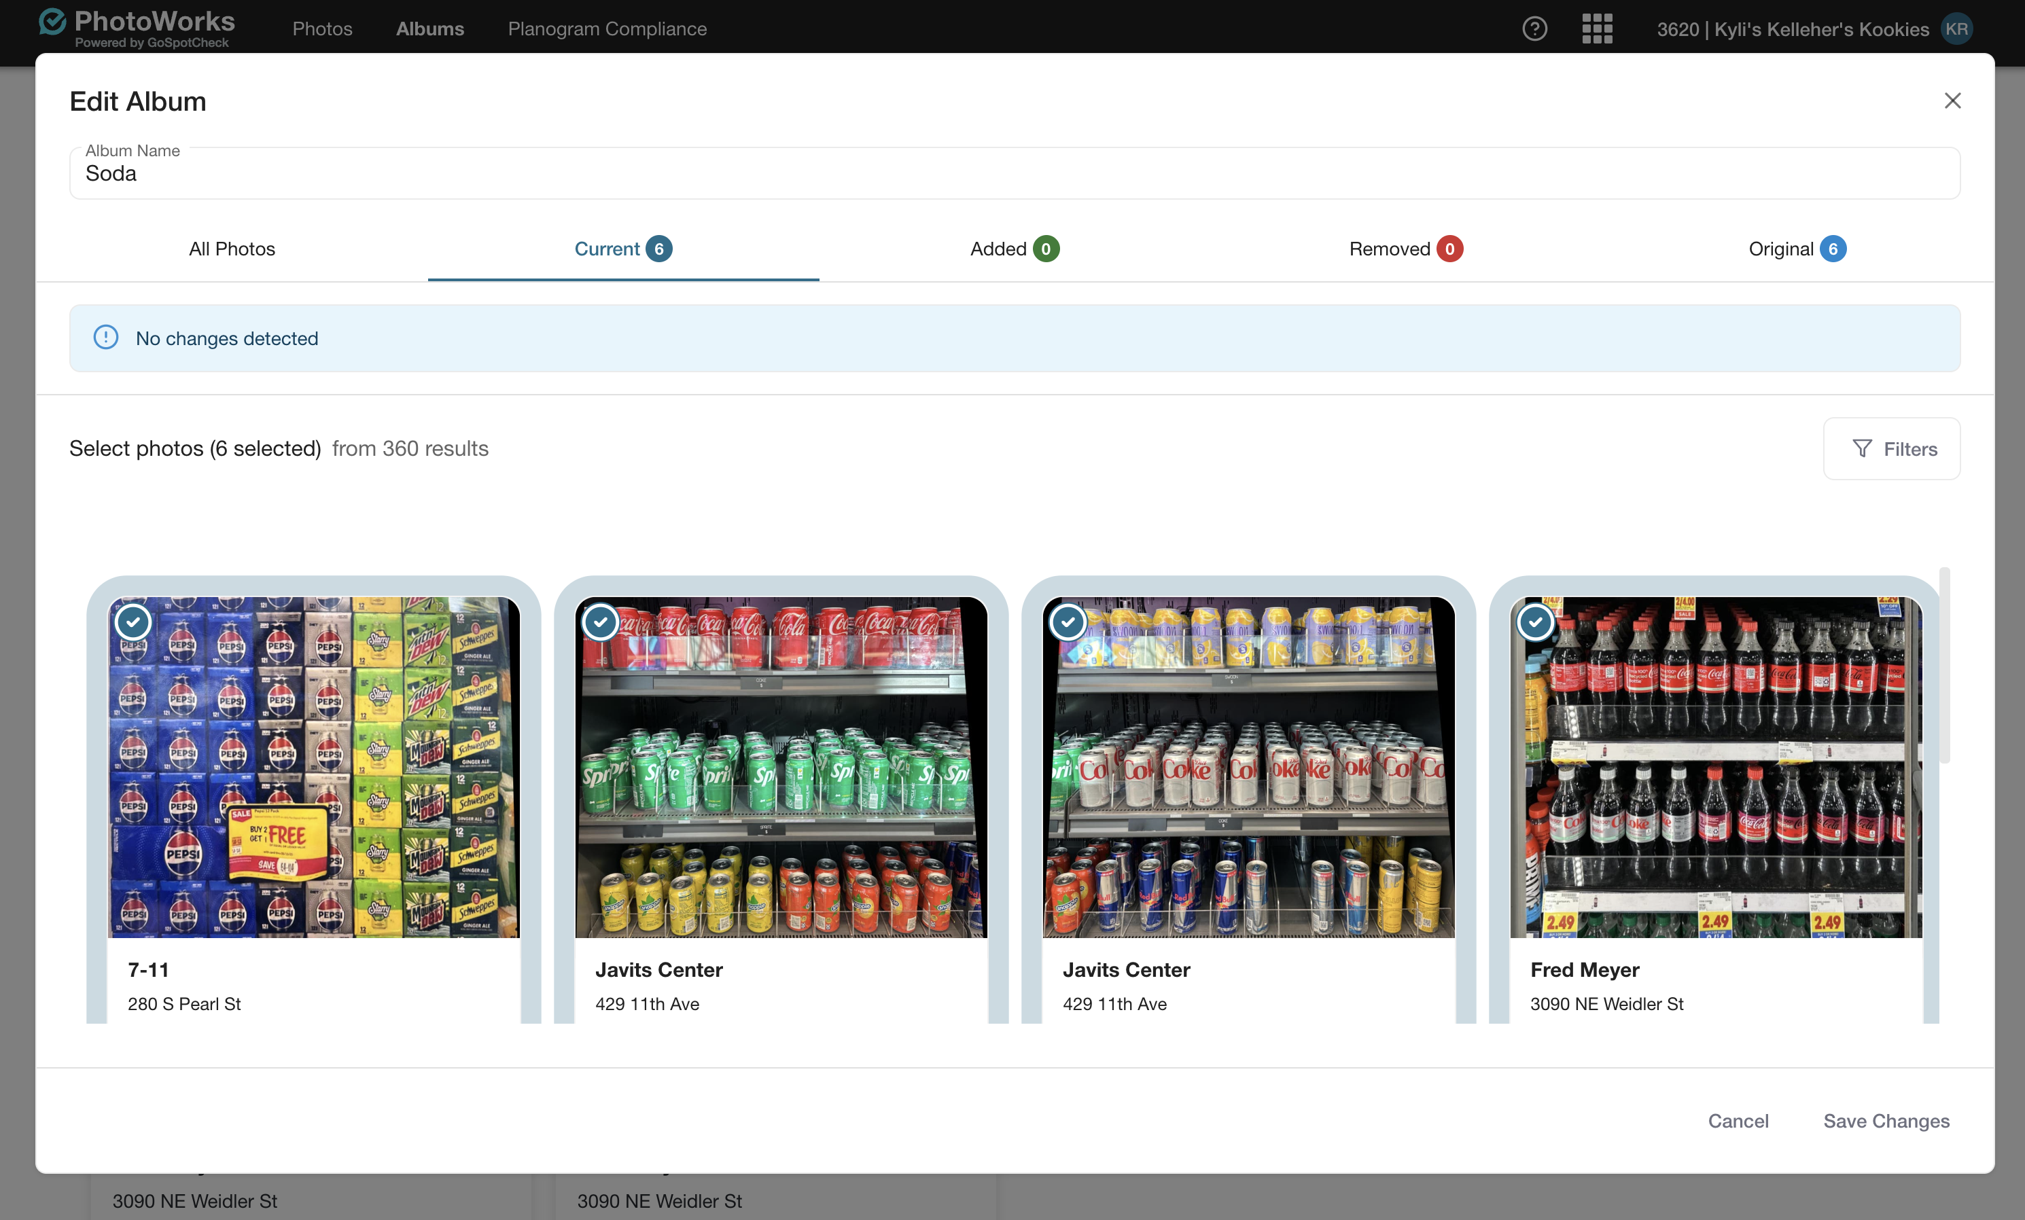Click the blue Original count badge
This screenshot has height=1220, width=2025.
[x=1833, y=249]
